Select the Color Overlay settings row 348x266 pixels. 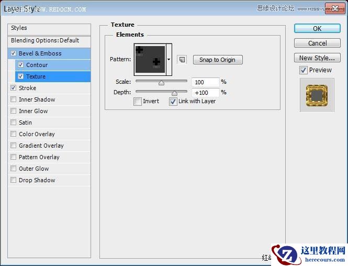(49, 134)
